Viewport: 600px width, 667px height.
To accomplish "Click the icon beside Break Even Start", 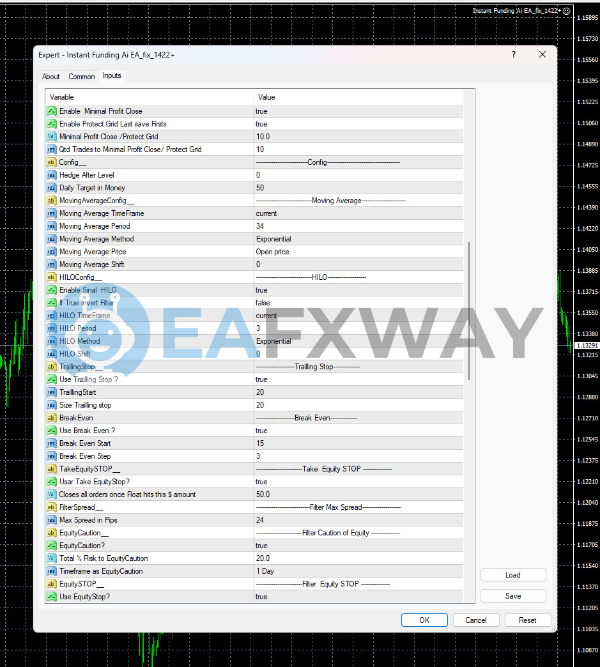I will [x=52, y=443].
